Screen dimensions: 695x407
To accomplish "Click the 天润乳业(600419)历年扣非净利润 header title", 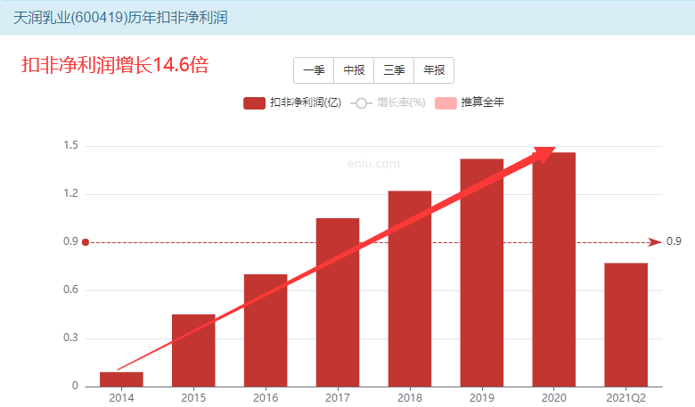I will [120, 18].
